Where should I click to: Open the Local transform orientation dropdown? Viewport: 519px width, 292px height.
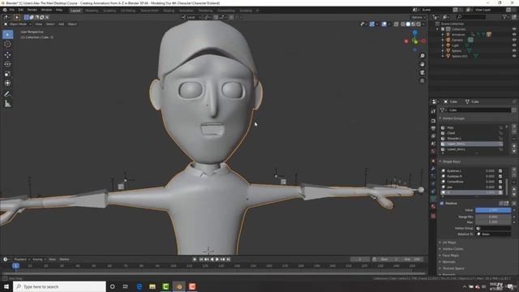click(191, 17)
